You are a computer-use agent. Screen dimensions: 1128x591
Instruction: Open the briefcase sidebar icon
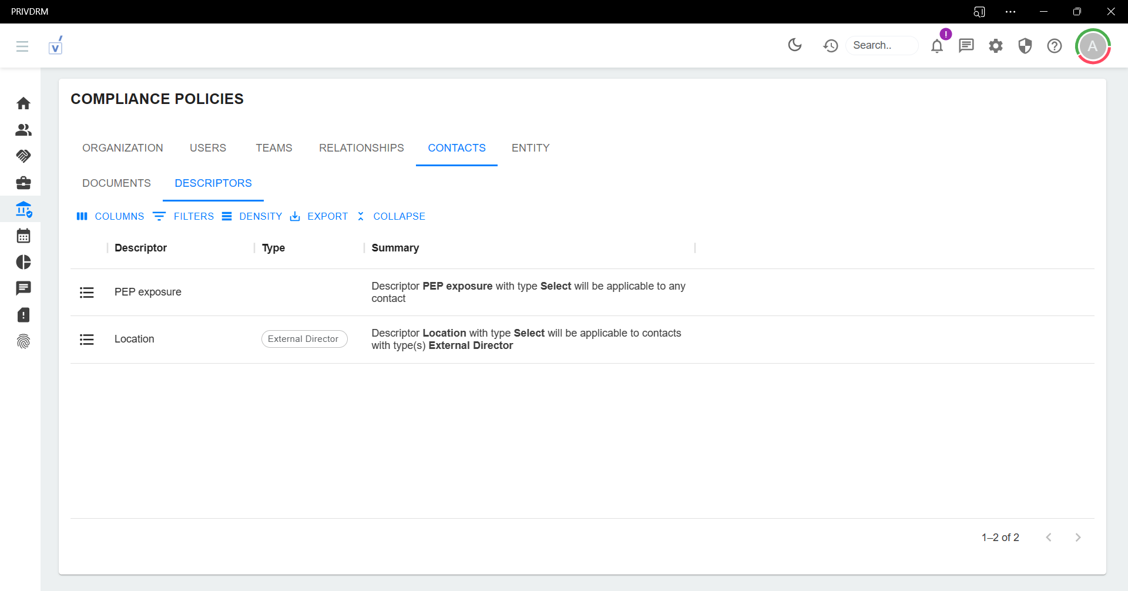coord(23,183)
